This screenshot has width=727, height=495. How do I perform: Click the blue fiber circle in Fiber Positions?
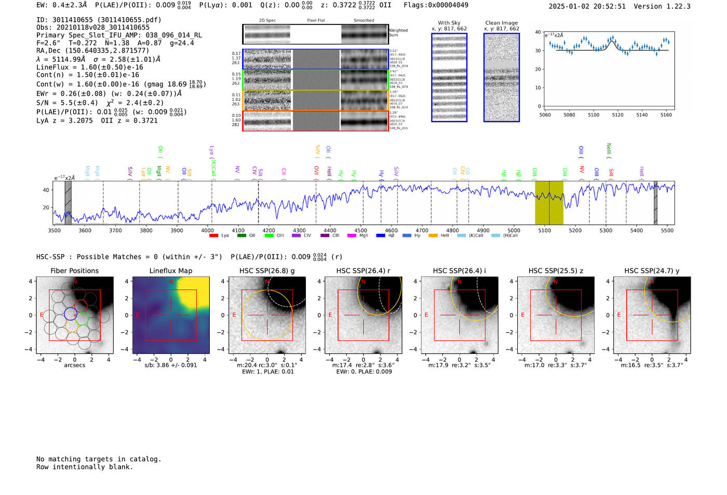coord(71,314)
